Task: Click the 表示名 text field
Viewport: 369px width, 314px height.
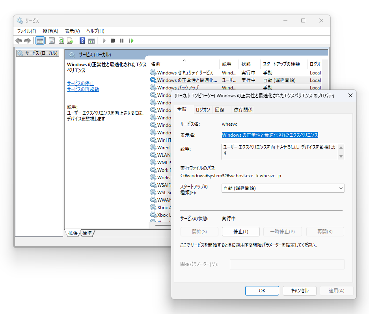Action: coord(270,135)
